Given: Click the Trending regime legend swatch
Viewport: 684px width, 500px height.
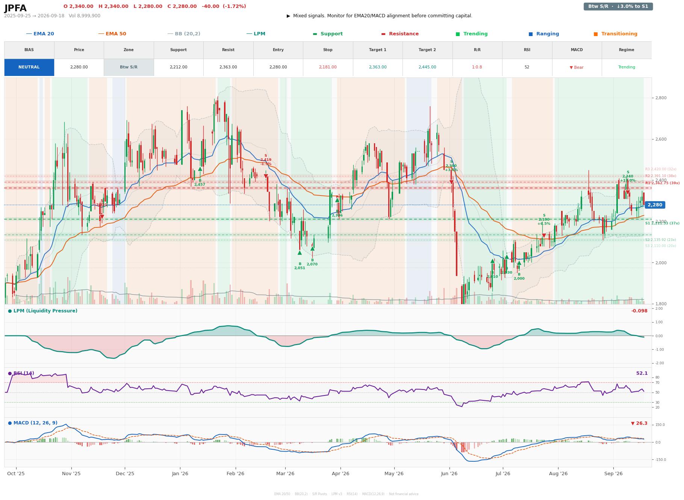Looking at the screenshot, I should [x=458, y=34].
